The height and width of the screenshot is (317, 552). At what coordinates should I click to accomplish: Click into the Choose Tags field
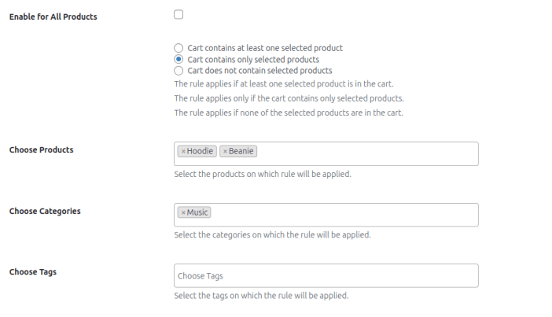(326, 275)
